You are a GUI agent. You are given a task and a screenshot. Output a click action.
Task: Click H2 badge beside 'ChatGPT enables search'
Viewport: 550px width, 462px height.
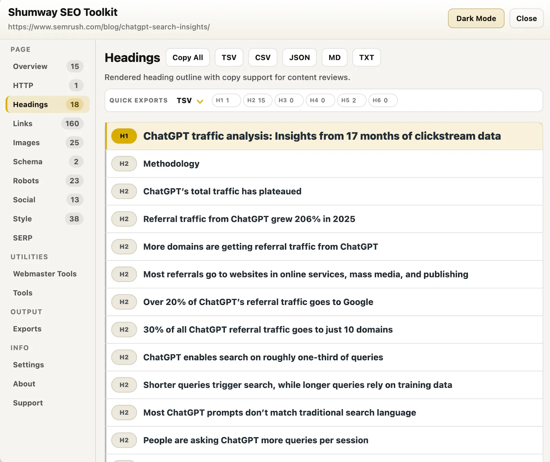(x=124, y=357)
